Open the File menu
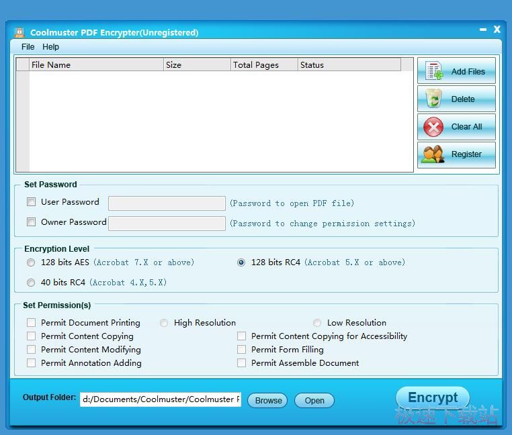This screenshot has height=435, width=512. tap(28, 47)
